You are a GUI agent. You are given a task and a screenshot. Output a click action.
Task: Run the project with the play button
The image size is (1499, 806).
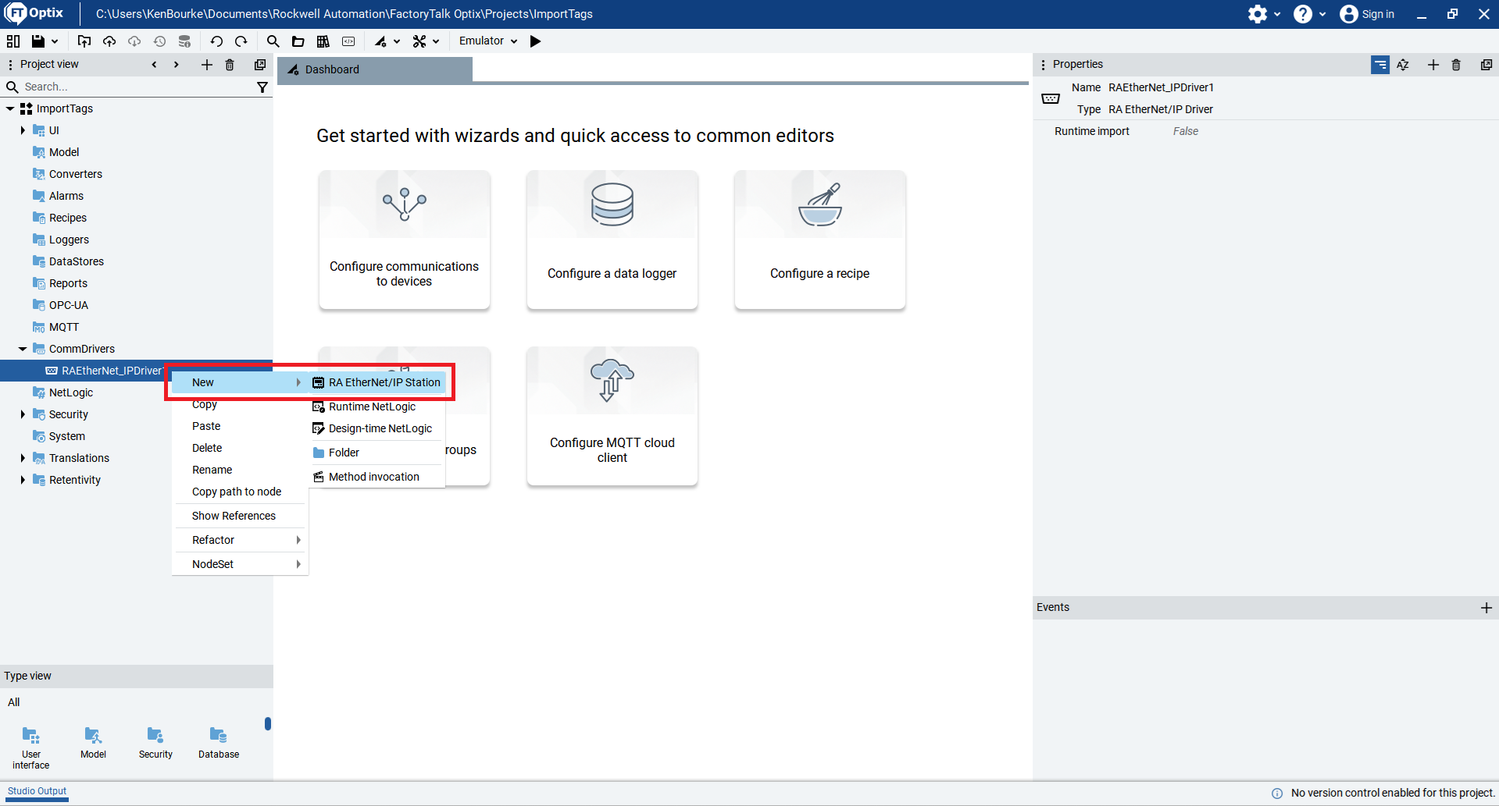click(x=535, y=41)
